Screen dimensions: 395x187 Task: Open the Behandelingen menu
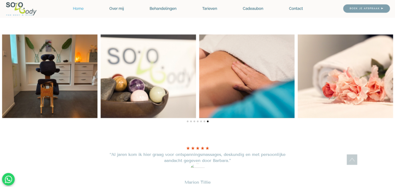(163, 8)
